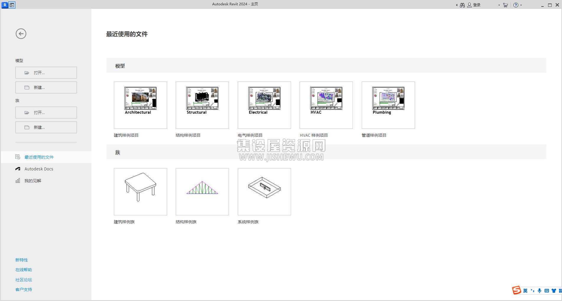Click the IME microphone voice input icon

540,291
